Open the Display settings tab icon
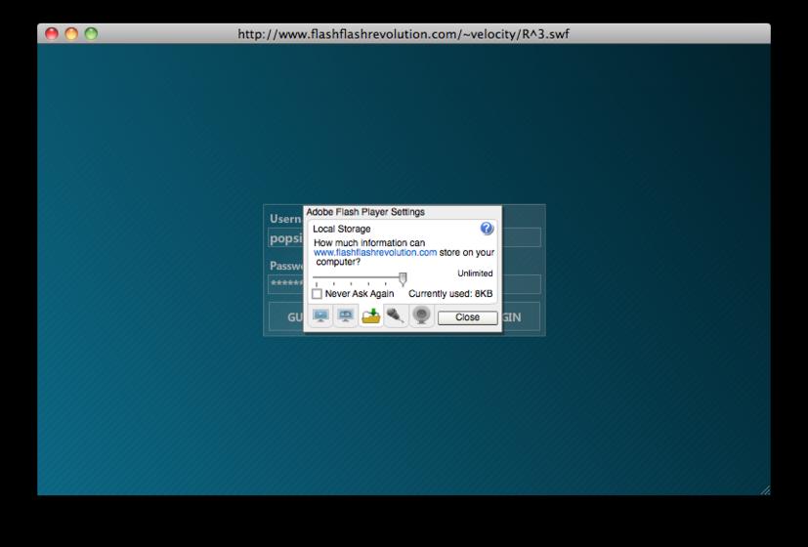808x547 pixels. (320, 316)
